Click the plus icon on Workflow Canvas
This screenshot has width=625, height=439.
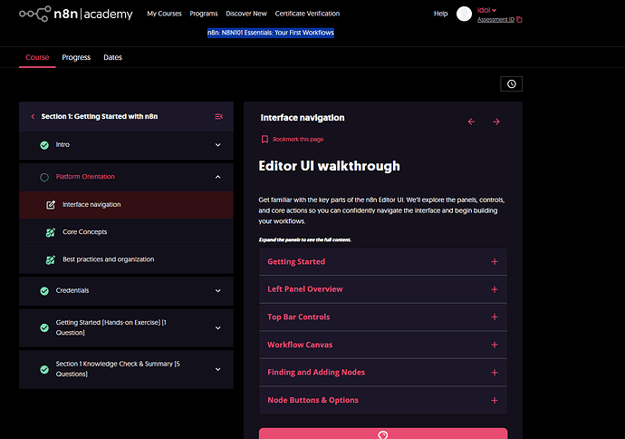[x=495, y=345]
